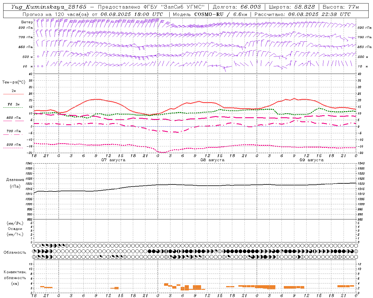Click the dash-dot pink line under the 700 гПа legend
The width and height of the screenshot is (373, 298).
[x=13, y=134]
